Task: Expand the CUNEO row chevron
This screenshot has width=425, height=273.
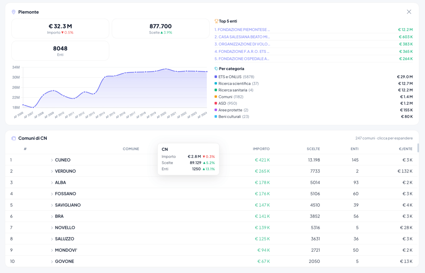Action: (x=52, y=160)
